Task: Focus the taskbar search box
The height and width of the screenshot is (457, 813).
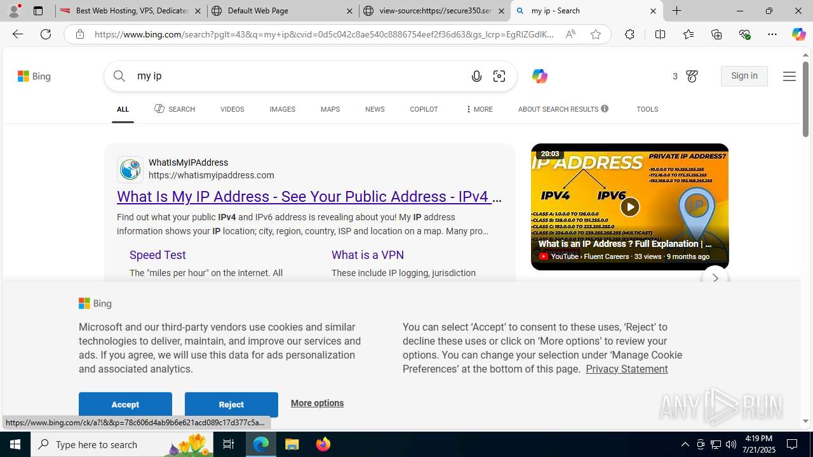Action: click(123, 444)
